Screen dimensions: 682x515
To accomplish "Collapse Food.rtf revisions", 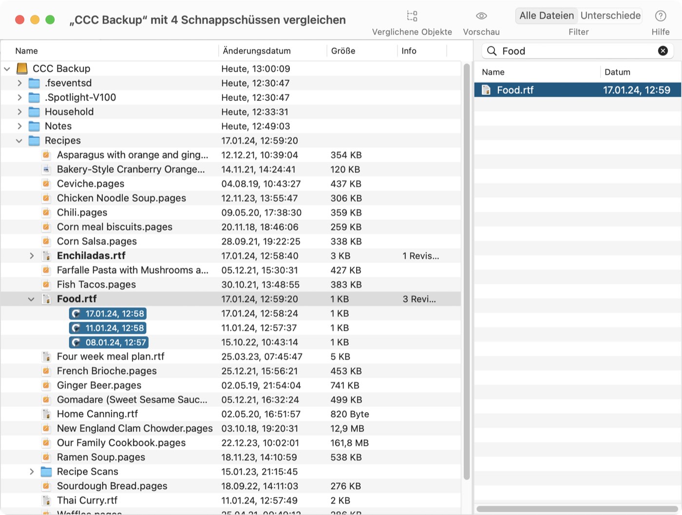I will point(32,299).
